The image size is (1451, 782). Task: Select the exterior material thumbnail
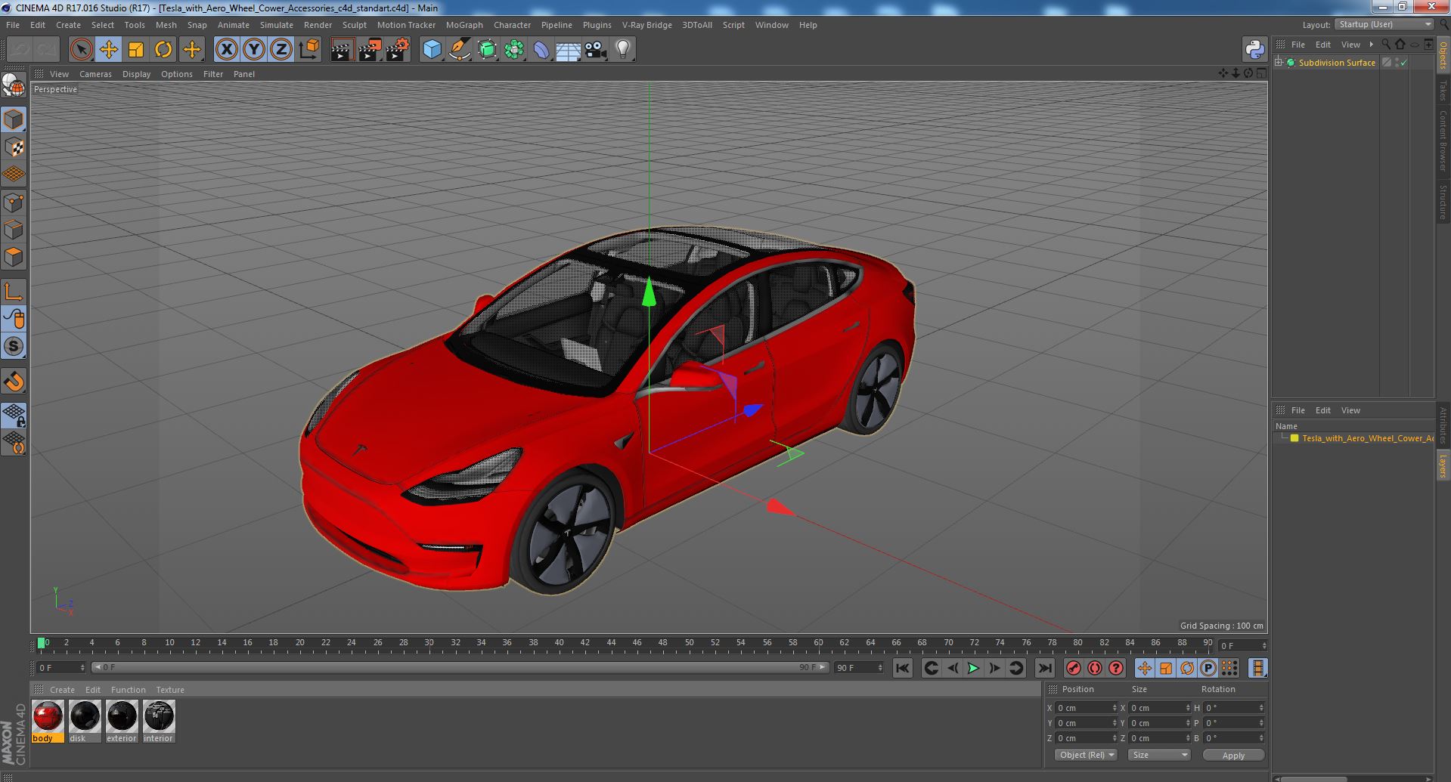point(122,722)
